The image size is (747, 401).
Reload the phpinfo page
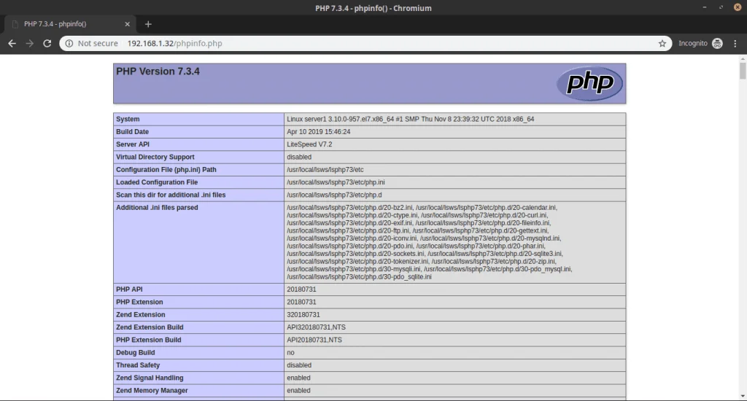(47, 44)
